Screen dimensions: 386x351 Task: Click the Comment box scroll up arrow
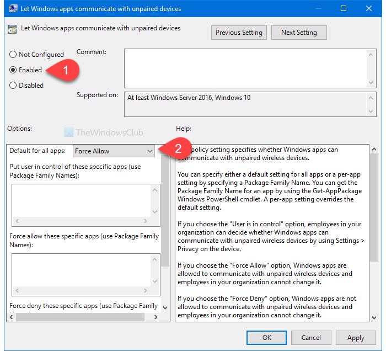(371, 55)
